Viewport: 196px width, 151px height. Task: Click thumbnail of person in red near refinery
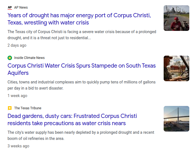pos(176,18)
